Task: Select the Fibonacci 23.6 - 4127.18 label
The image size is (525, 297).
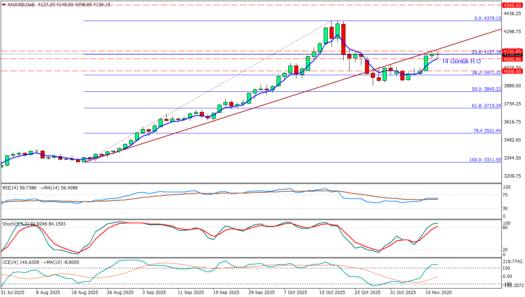Action: 487,52
